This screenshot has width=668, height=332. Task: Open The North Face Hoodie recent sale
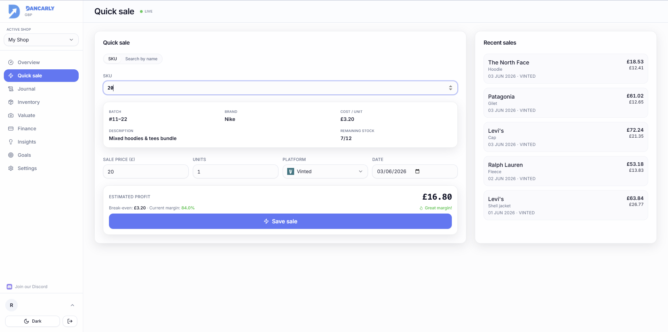pos(566,69)
